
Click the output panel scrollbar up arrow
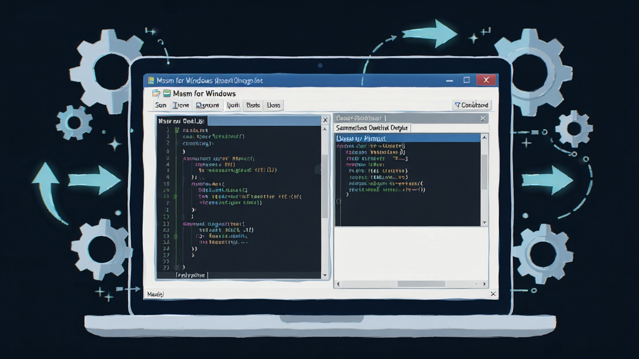[484, 138]
